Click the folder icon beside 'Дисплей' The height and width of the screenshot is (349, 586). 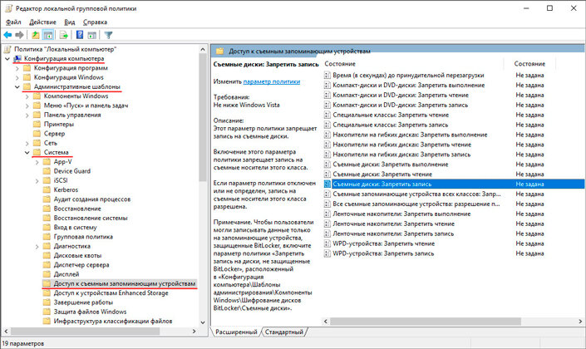point(47,274)
